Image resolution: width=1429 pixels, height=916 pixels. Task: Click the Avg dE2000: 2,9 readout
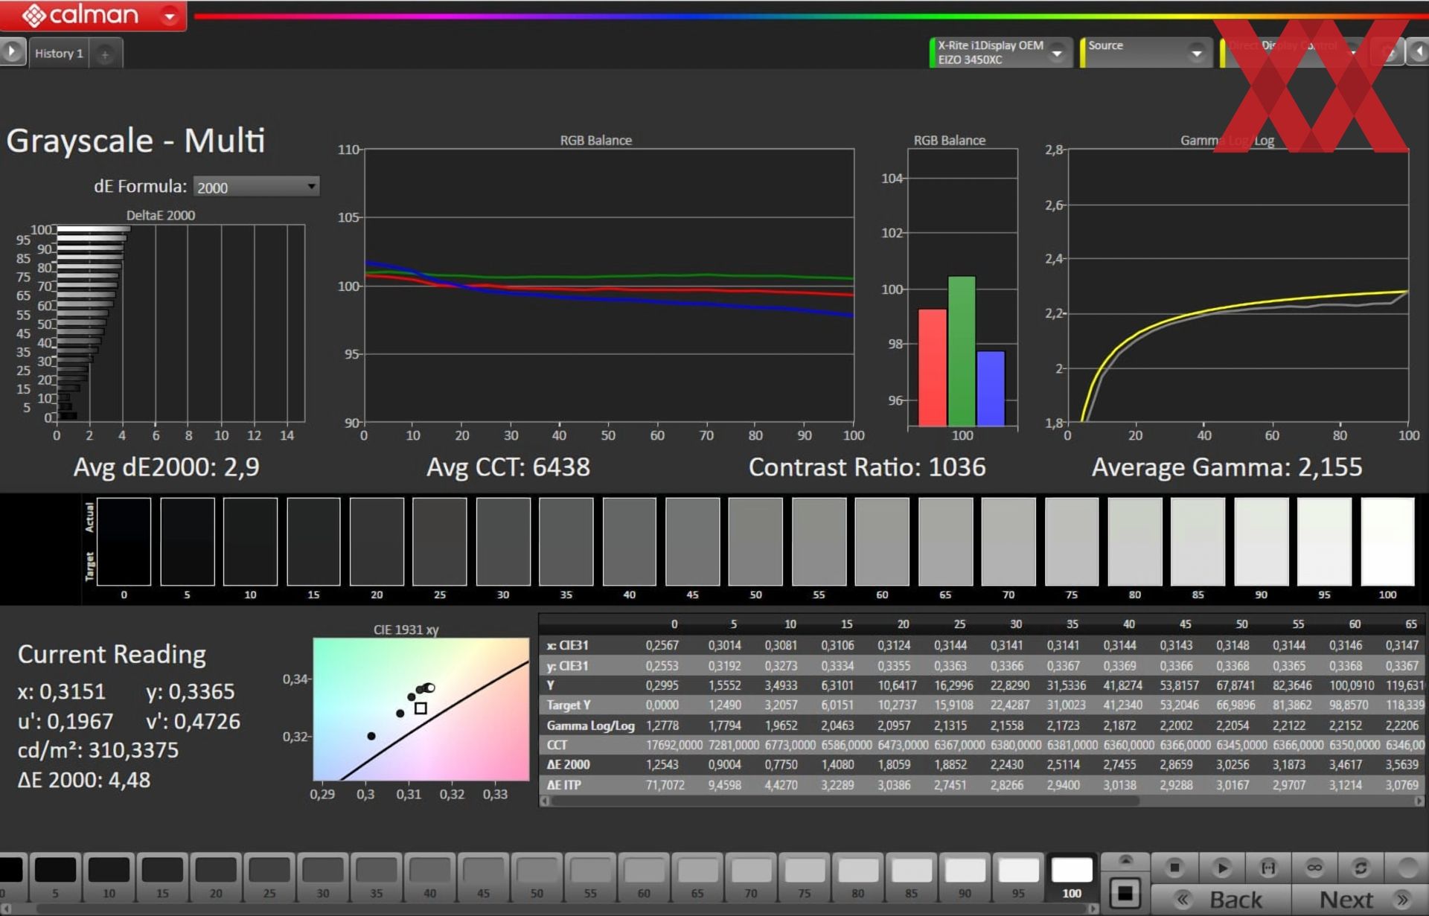(167, 467)
